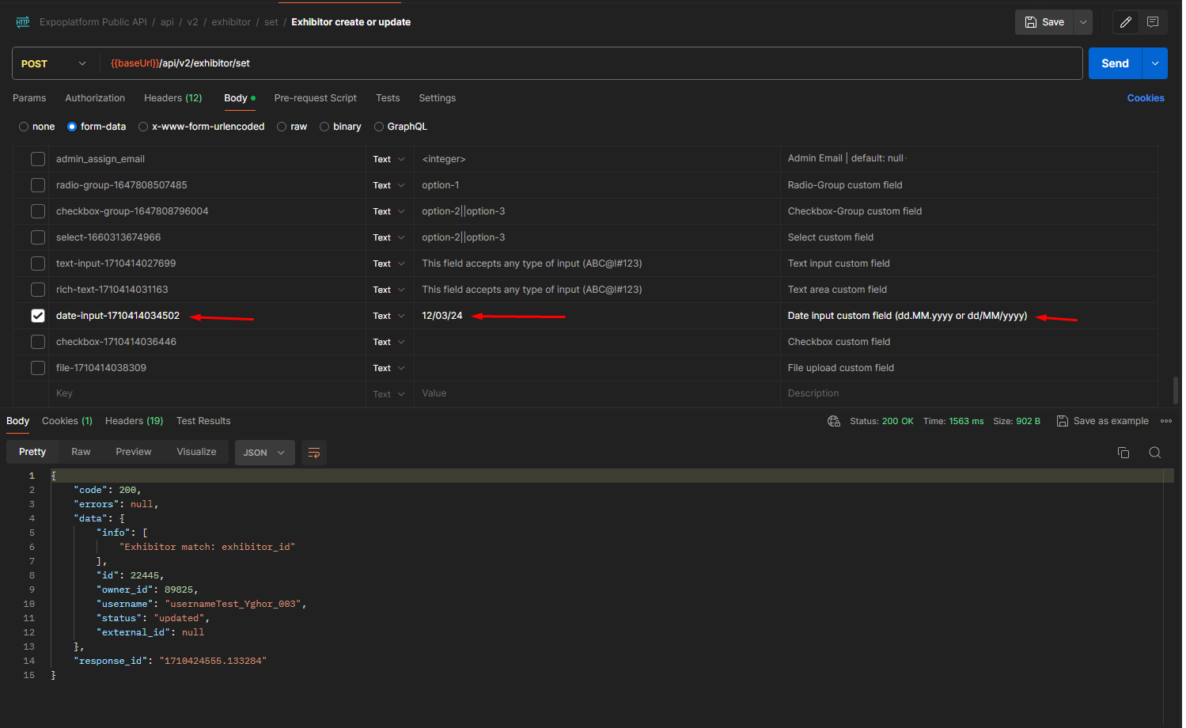Toggle line wrapping in the response viewer
The width and height of the screenshot is (1186, 728).
pos(313,452)
